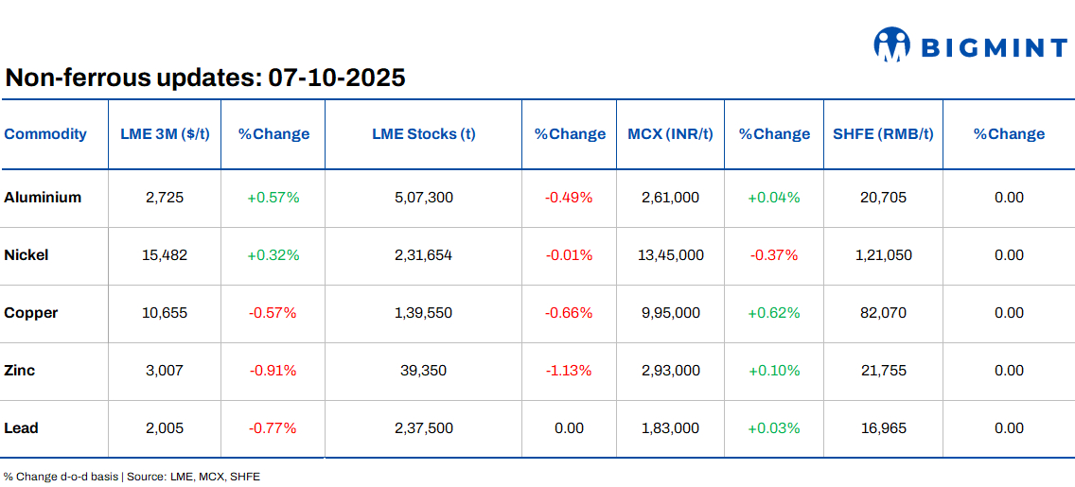Viewport: 1075px width, 487px height.
Task: Click the Nickel row label
Action: coord(26,255)
